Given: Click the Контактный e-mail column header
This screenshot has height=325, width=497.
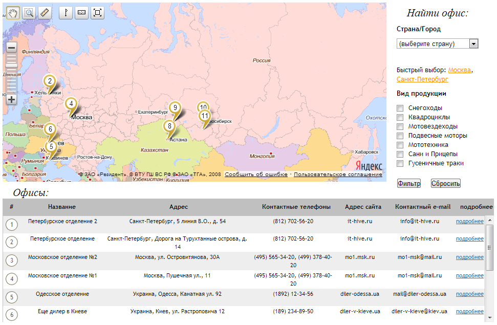Looking at the screenshot, I should (x=422, y=207).
